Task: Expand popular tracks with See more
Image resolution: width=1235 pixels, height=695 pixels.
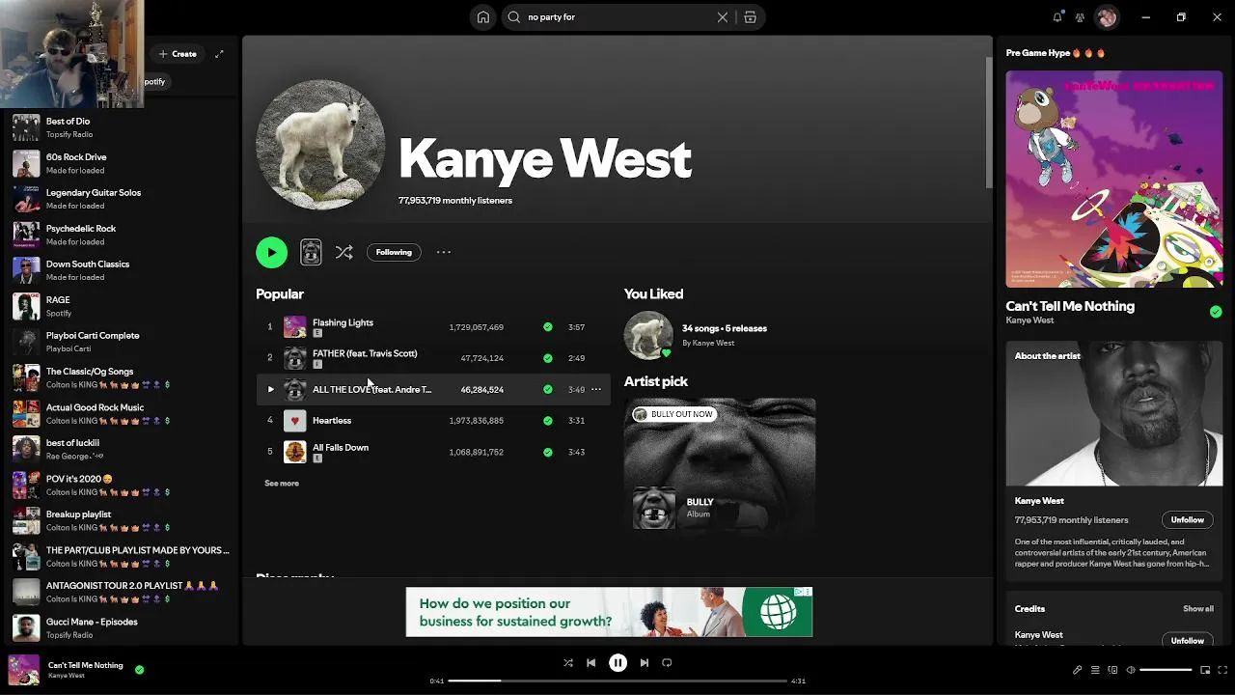Action: (282, 483)
